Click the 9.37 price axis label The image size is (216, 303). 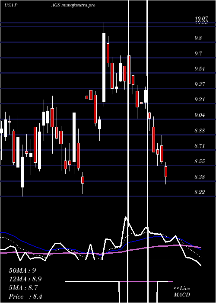(x=200, y=84)
